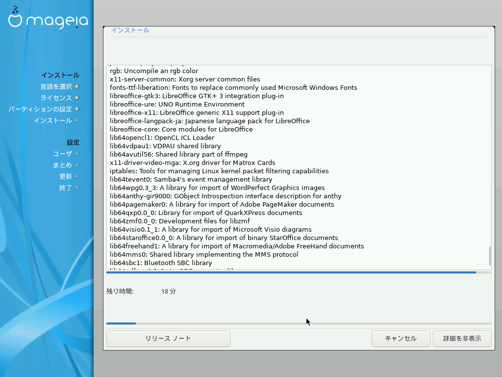
Task: Click the bullet beside 終了
Action: click(x=77, y=187)
